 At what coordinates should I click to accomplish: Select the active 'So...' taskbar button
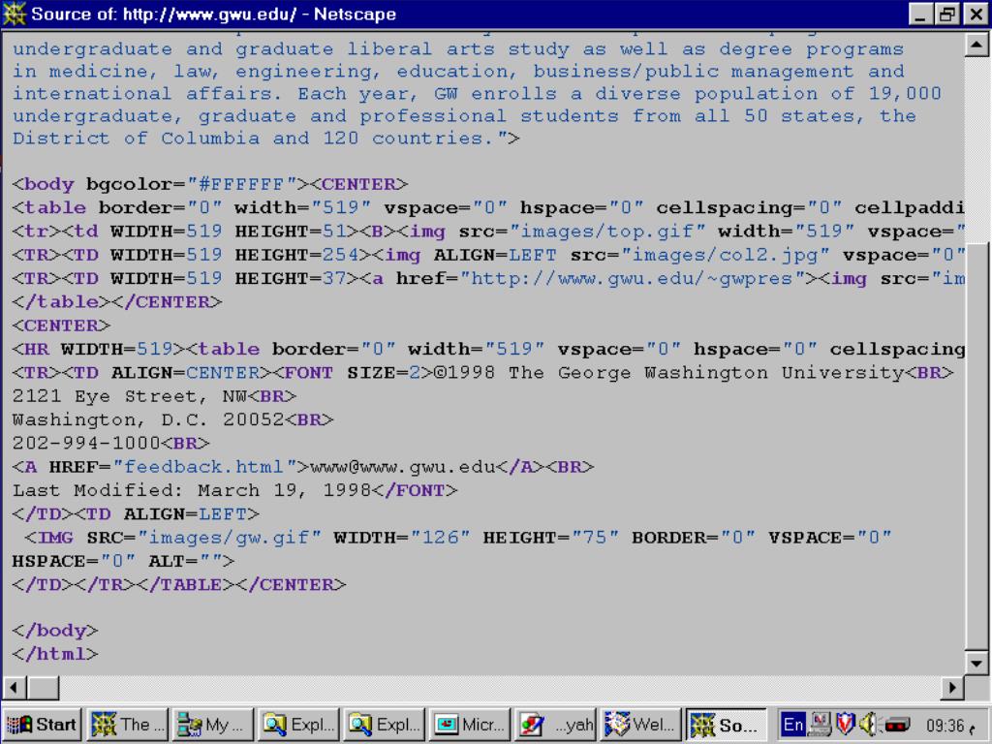(727, 725)
